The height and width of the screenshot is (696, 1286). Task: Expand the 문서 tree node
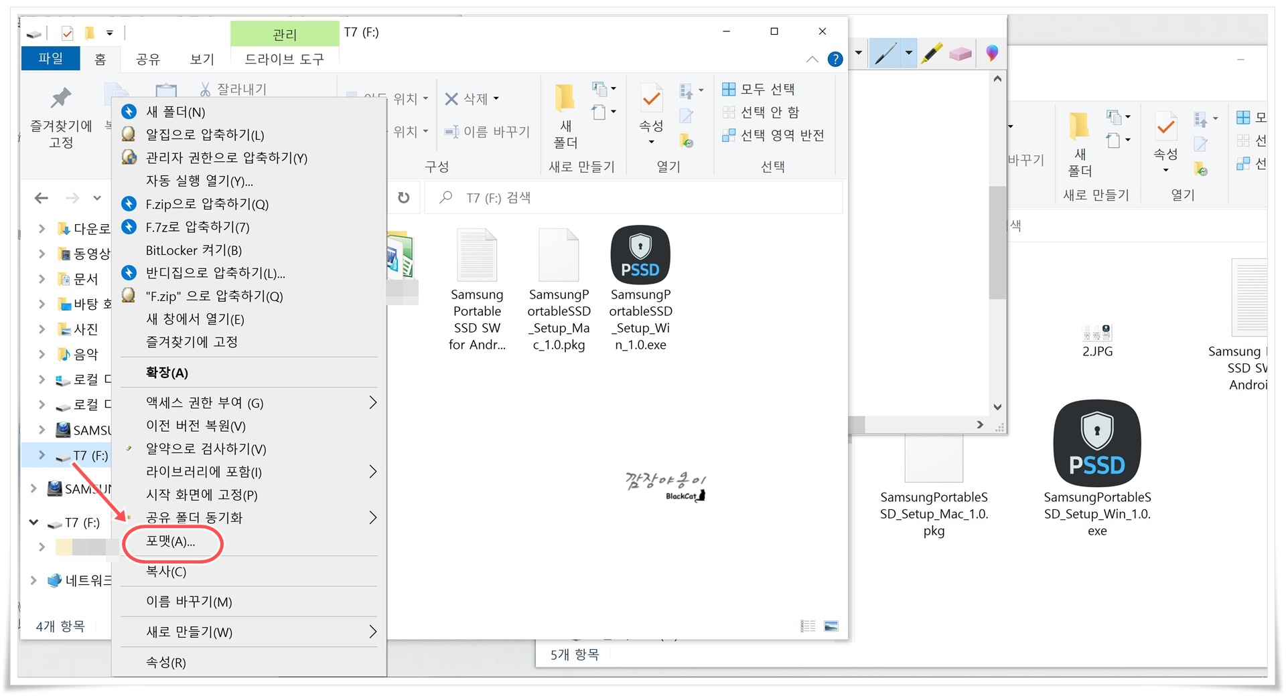click(42, 279)
